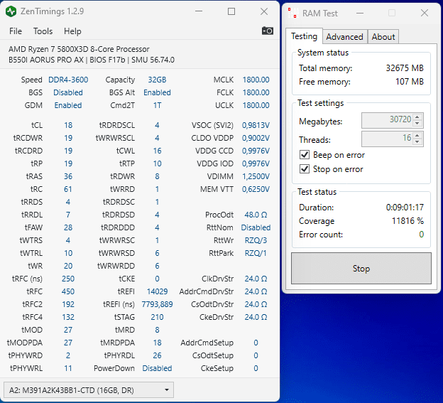Click the tRC value 61
This screenshot has width=443, height=403.
(x=68, y=189)
